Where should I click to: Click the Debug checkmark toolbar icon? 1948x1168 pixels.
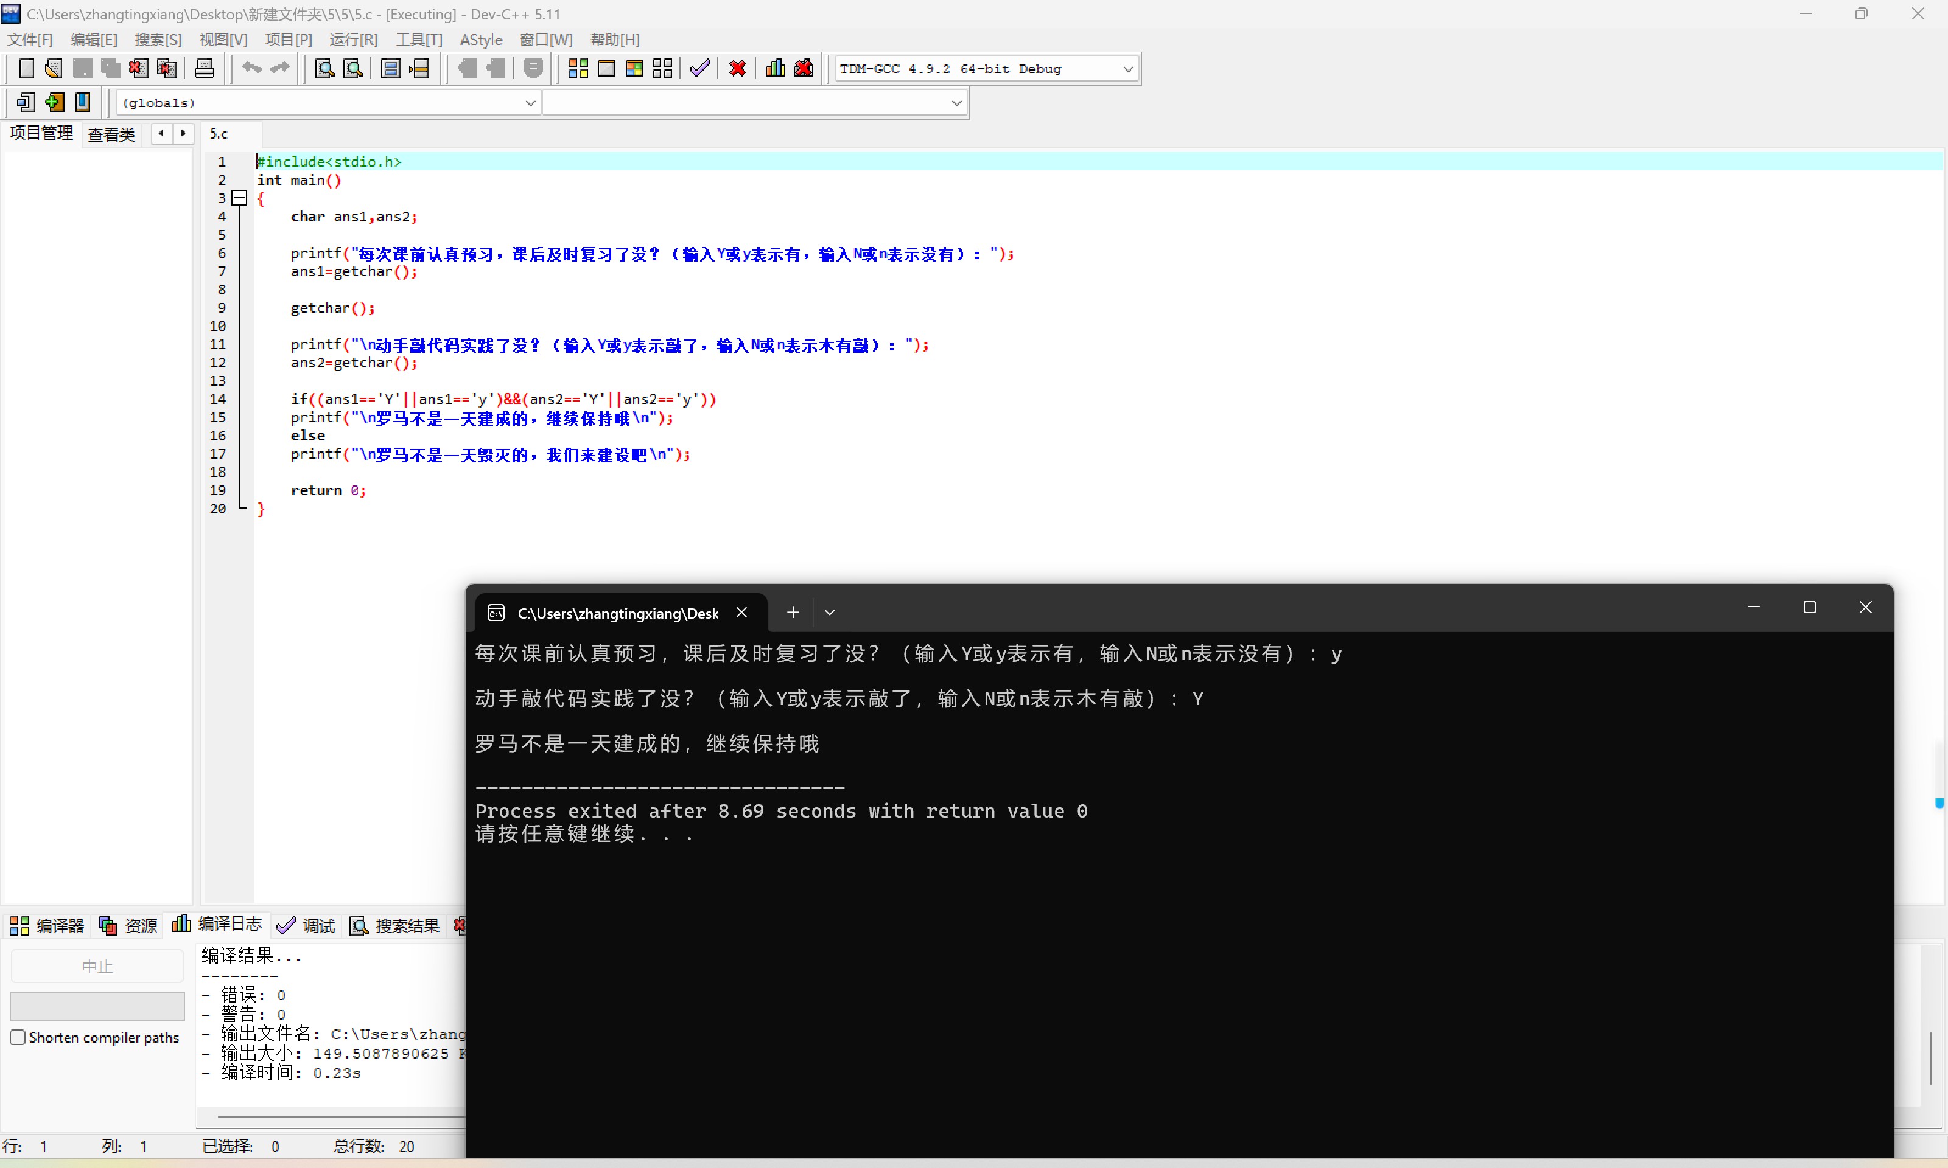click(699, 69)
